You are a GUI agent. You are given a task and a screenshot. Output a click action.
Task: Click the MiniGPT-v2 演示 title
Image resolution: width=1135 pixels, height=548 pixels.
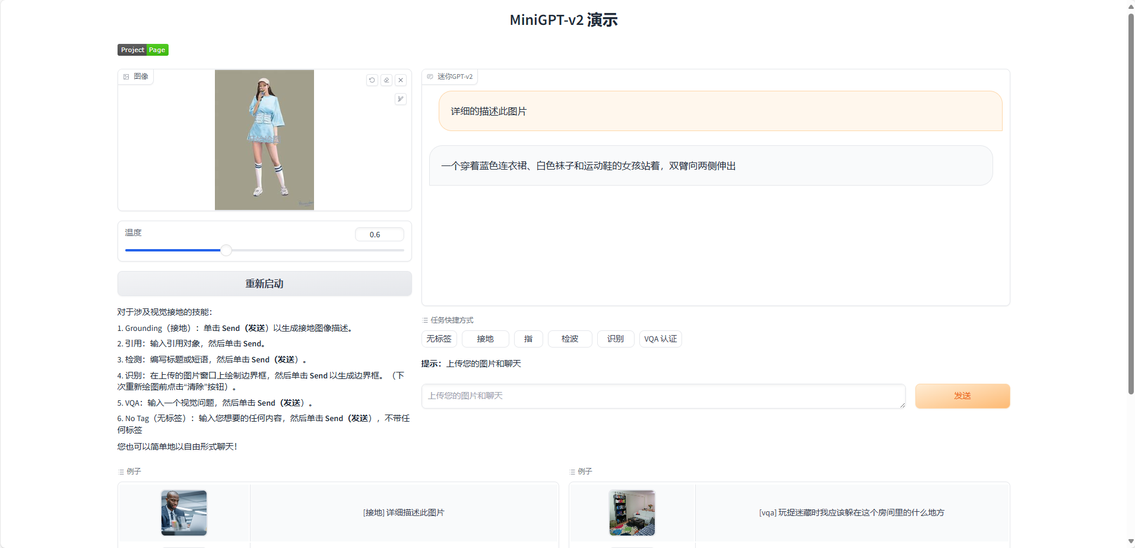pyautogui.click(x=563, y=20)
